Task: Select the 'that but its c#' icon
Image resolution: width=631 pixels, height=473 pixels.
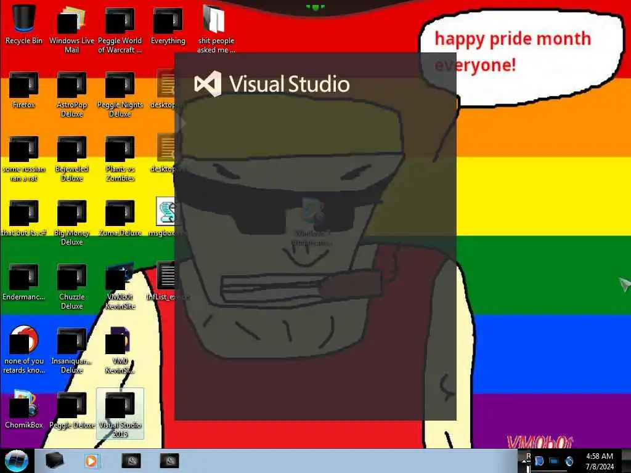Action: [24, 218]
